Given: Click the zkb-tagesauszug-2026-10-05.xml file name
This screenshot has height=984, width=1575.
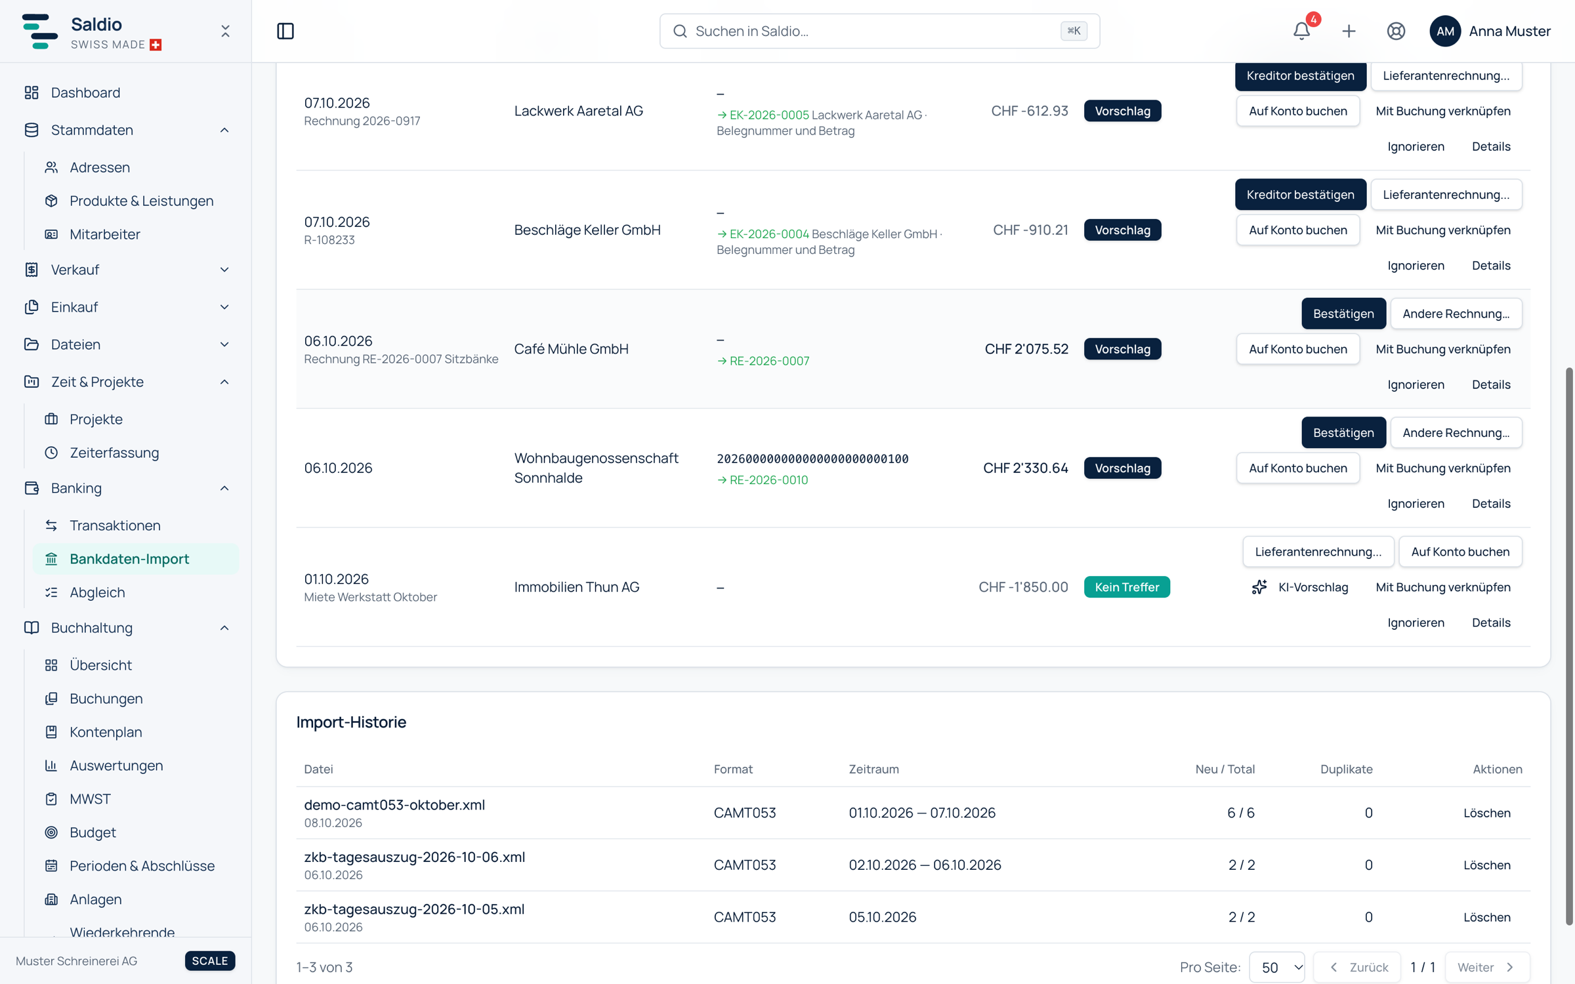Looking at the screenshot, I should click(x=414, y=909).
